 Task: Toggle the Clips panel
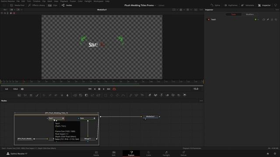pyautogui.click(x=52, y=5)
